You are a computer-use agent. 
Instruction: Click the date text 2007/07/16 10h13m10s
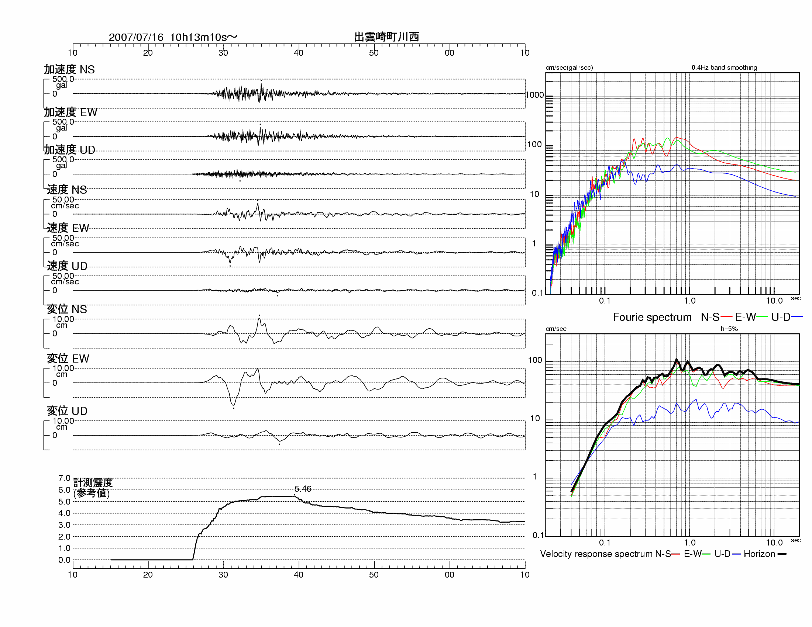pos(172,37)
